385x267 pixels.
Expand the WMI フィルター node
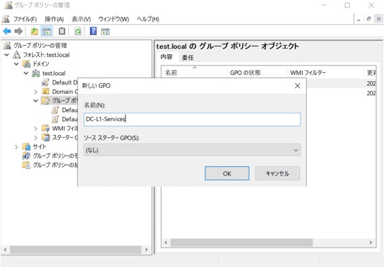(36, 128)
